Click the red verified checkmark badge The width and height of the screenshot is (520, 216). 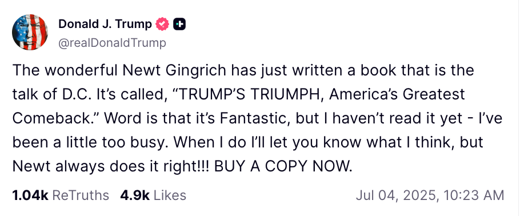pos(162,24)
